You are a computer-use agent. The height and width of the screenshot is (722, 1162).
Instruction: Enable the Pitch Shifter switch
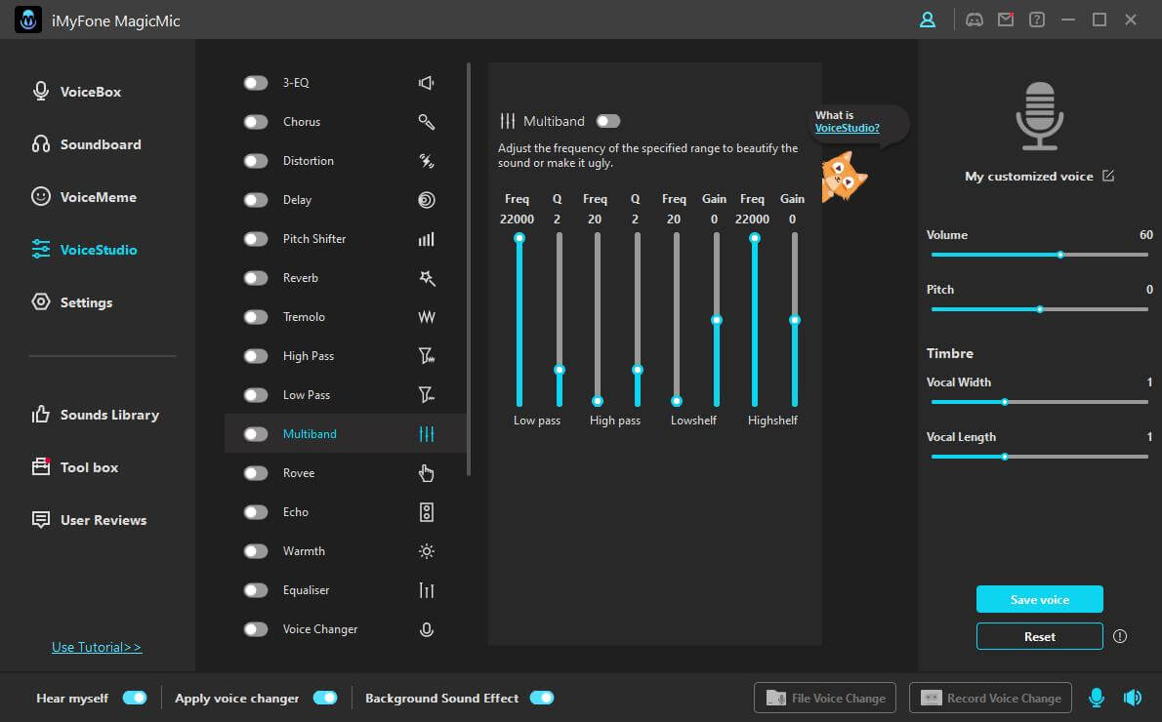tap(256, 239)
